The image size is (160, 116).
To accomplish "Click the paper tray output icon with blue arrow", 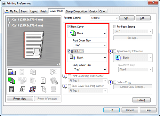I will [12, 72].
